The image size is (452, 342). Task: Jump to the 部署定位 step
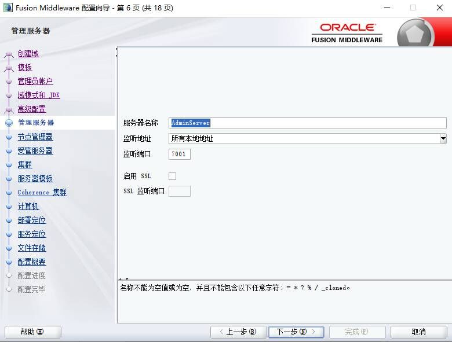pyautogui.click(x=32, y=220)
